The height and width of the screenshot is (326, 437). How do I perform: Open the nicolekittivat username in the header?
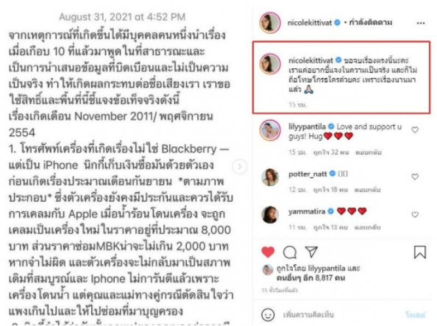pyautogui.click(x=310, y=22)
